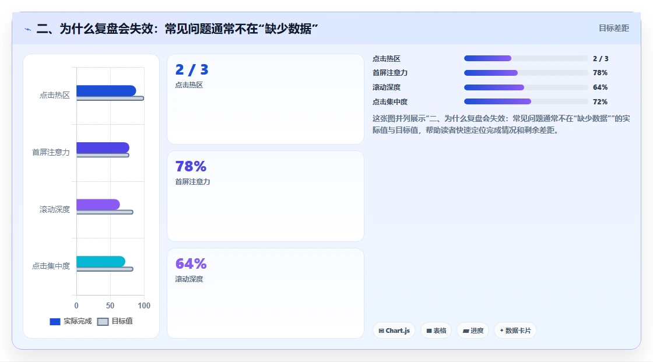Click the 64% data card value
653x362 pixels.
point(191,263)
